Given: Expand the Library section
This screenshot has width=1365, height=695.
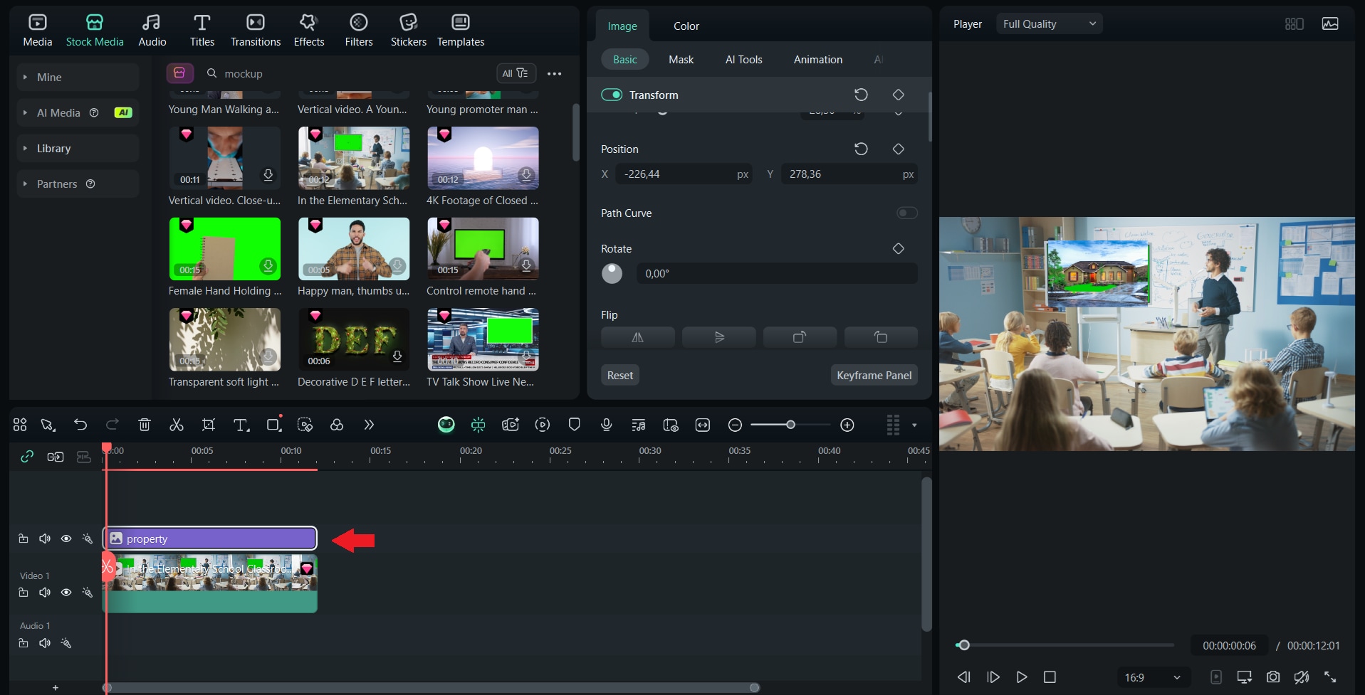Looking at the screenshot, I should click(x=26, y=148).
